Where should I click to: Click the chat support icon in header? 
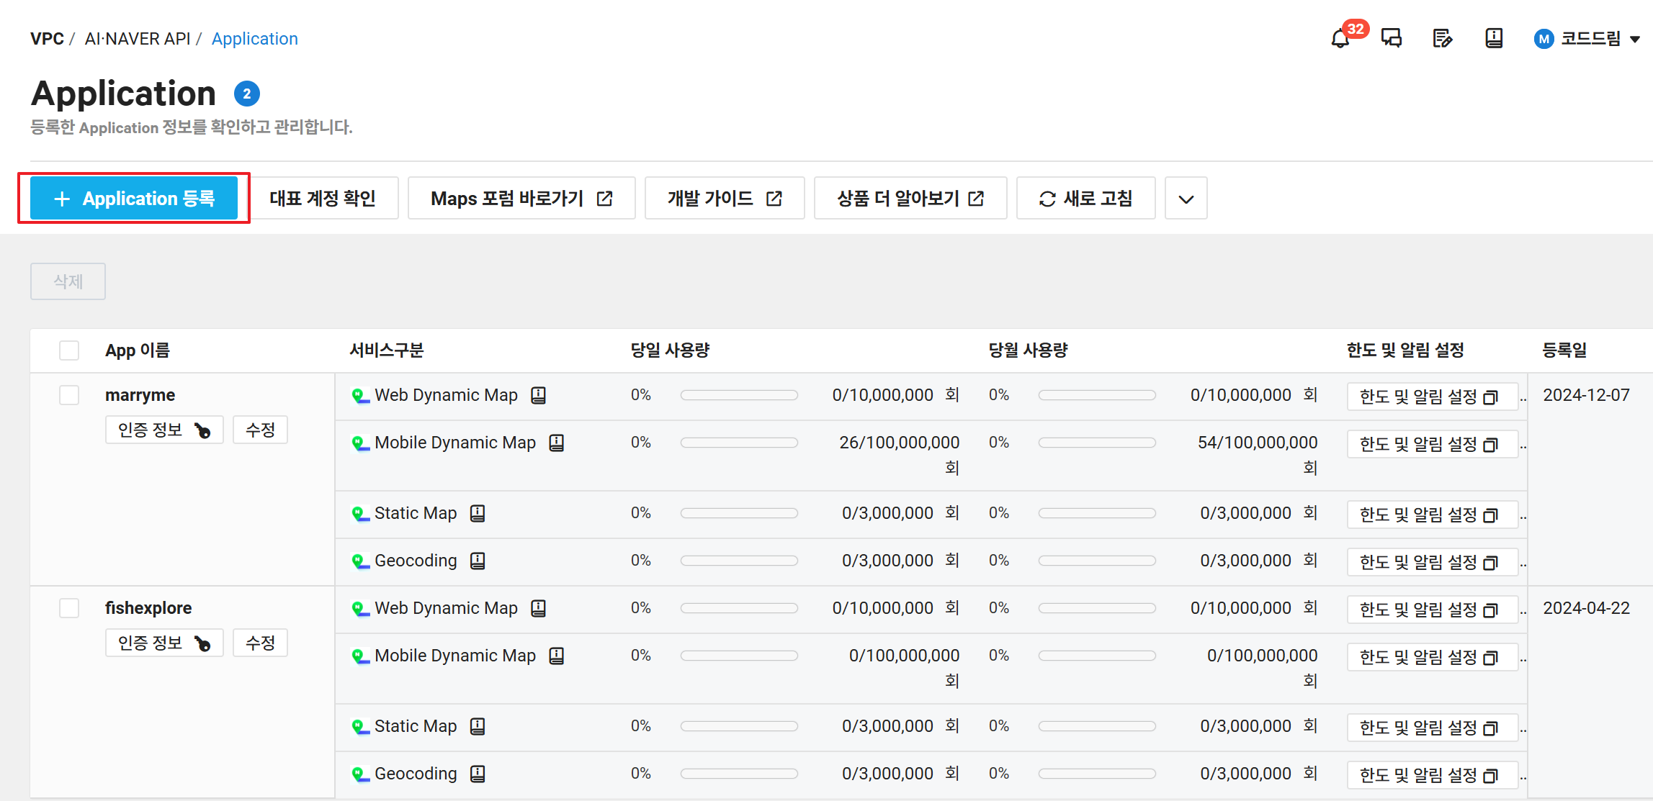tap(1392, 38)
